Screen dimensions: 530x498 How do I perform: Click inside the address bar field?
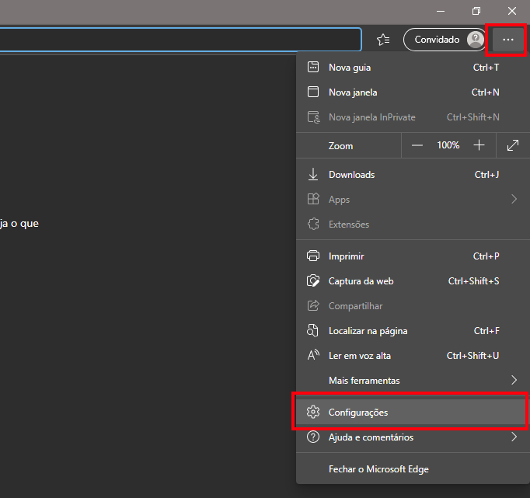(x=179, y=40)
